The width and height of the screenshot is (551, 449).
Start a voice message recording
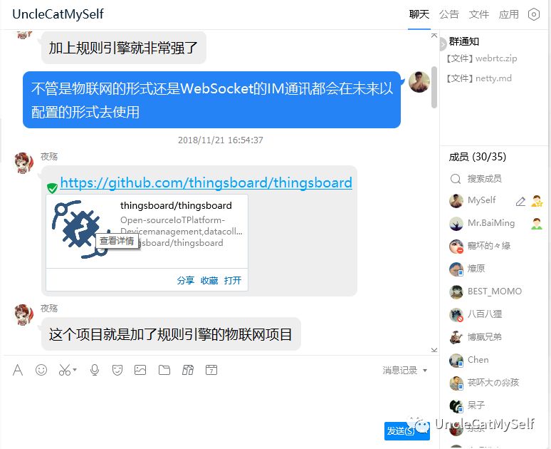95,370
